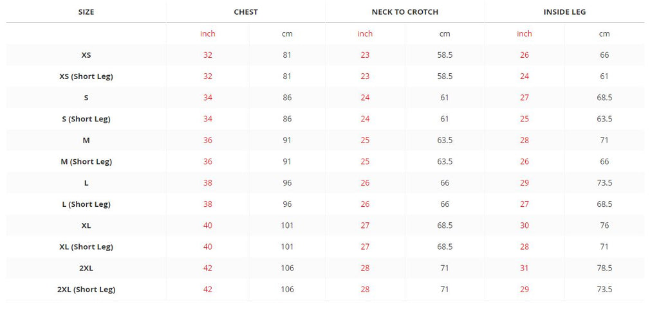Select the XS size row label
The width and height of the screenshot is (659, 316).
(x=86, y=55)
